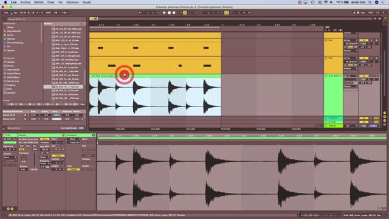Open the Opciones menu
Image resolution: width=389 pixels, height=219 pixels.
pyautogui.click(x=72, y=2)
